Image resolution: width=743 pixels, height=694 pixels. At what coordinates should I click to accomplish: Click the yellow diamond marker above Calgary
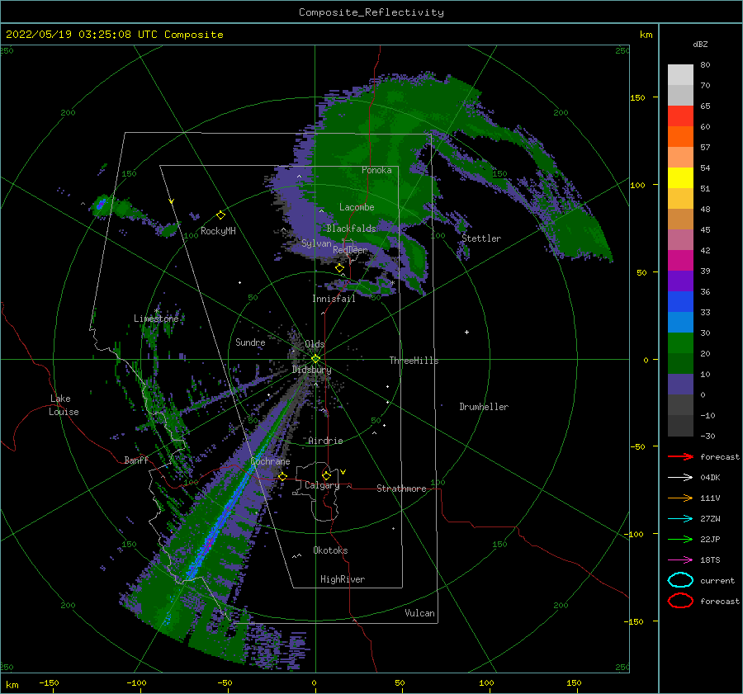(326, 475)
